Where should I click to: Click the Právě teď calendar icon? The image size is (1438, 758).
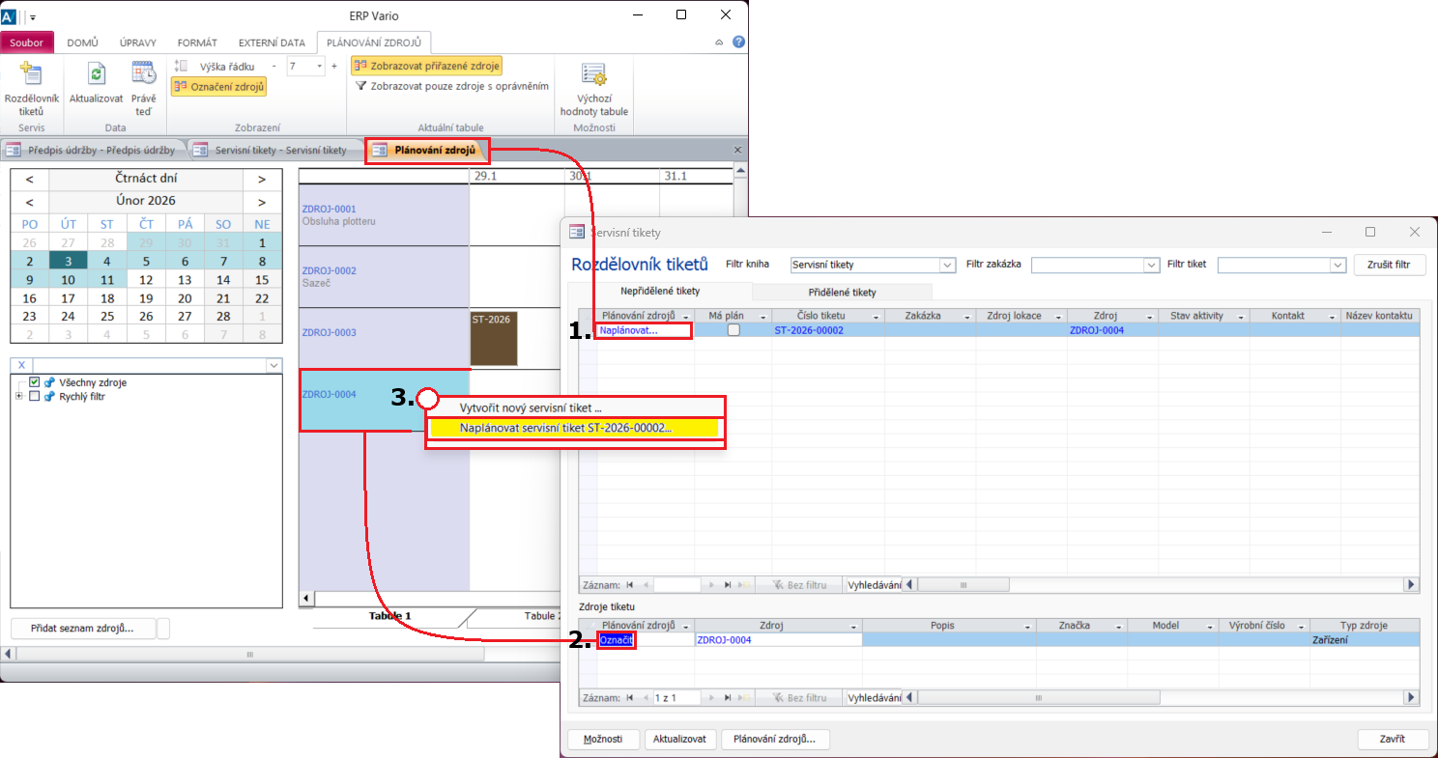(x=143, y=75)
